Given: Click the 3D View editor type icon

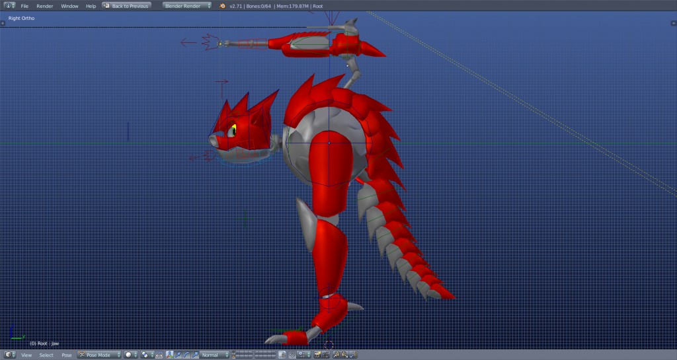Looking at the screenshot, I should pos(9,355).
